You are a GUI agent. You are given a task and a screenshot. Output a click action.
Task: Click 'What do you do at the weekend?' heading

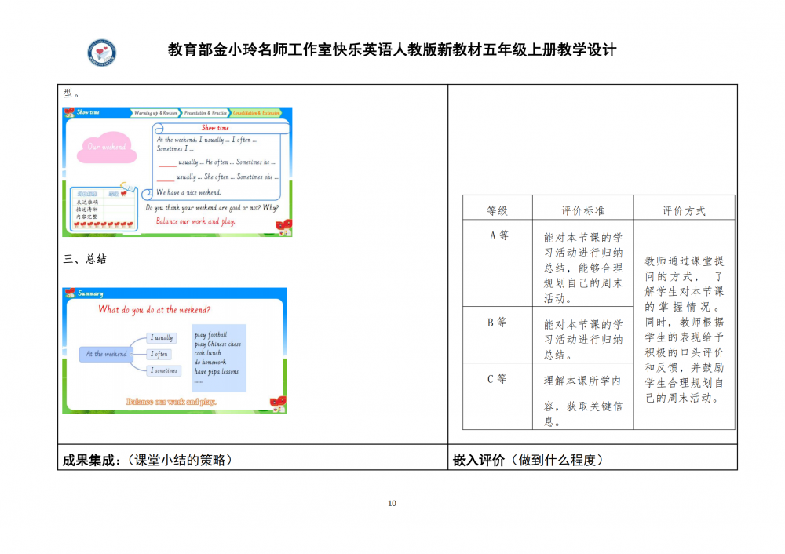point(154,310)
